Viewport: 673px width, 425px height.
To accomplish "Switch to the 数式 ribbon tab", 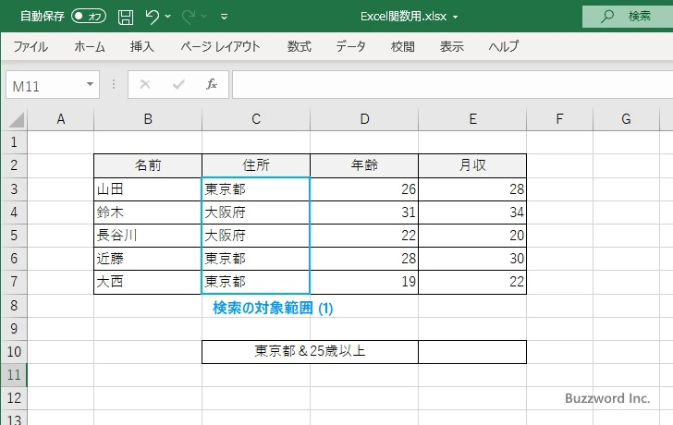I will [300, 46].
